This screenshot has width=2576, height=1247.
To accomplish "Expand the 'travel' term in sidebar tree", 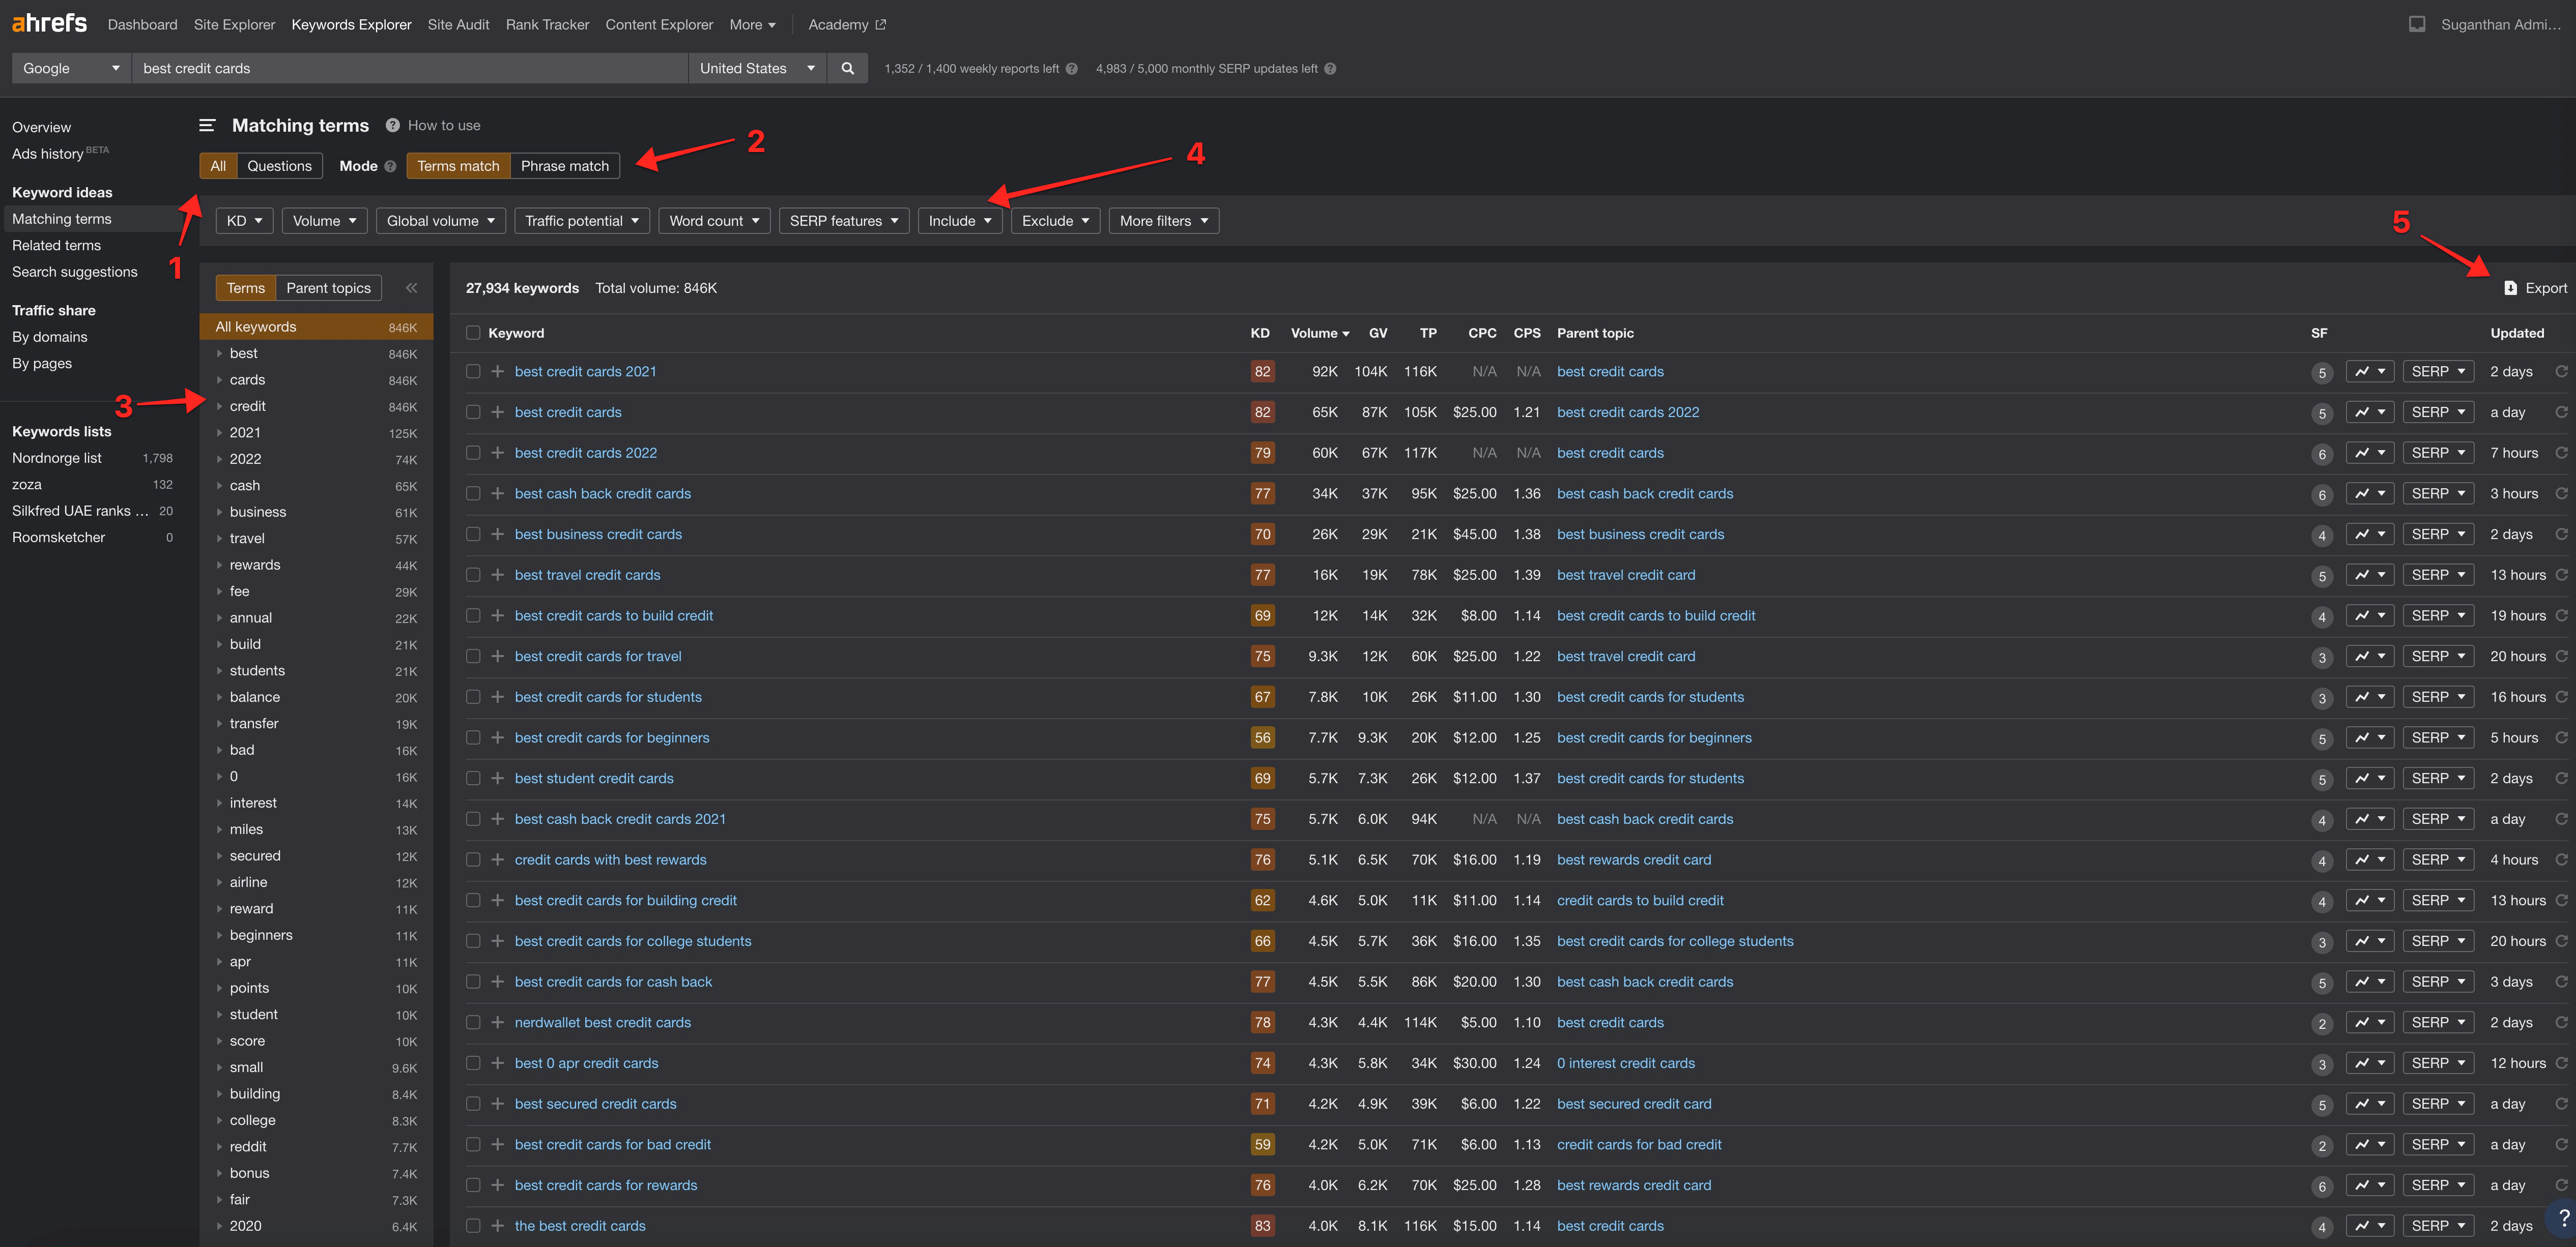I will point(220,539).
